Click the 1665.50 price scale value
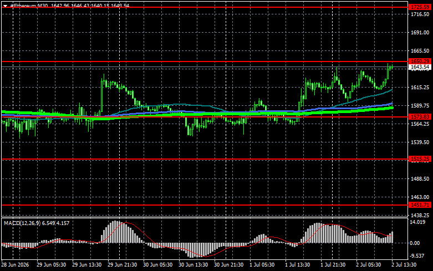 coord(420,51)
